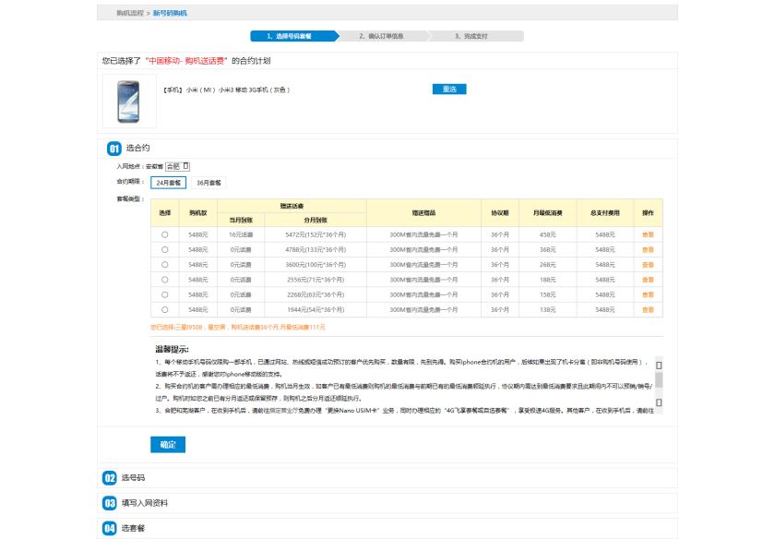Viewport: 775px width, 539px height.
Task: Click 查看 for the 188元 plan row
Action: 648,280
